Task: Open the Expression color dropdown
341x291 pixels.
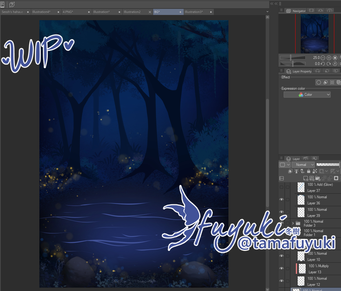Action: point(307,95)
